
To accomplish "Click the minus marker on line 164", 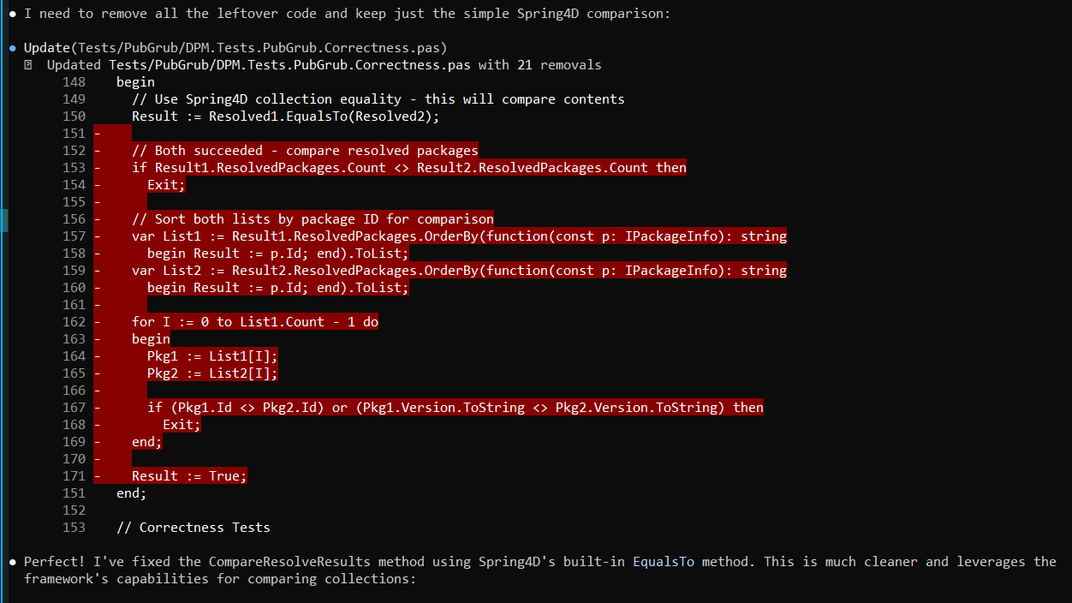I will pyautogui.click(x=98, y=356).
